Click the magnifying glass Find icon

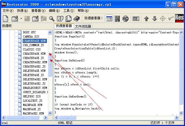point(52,19)
